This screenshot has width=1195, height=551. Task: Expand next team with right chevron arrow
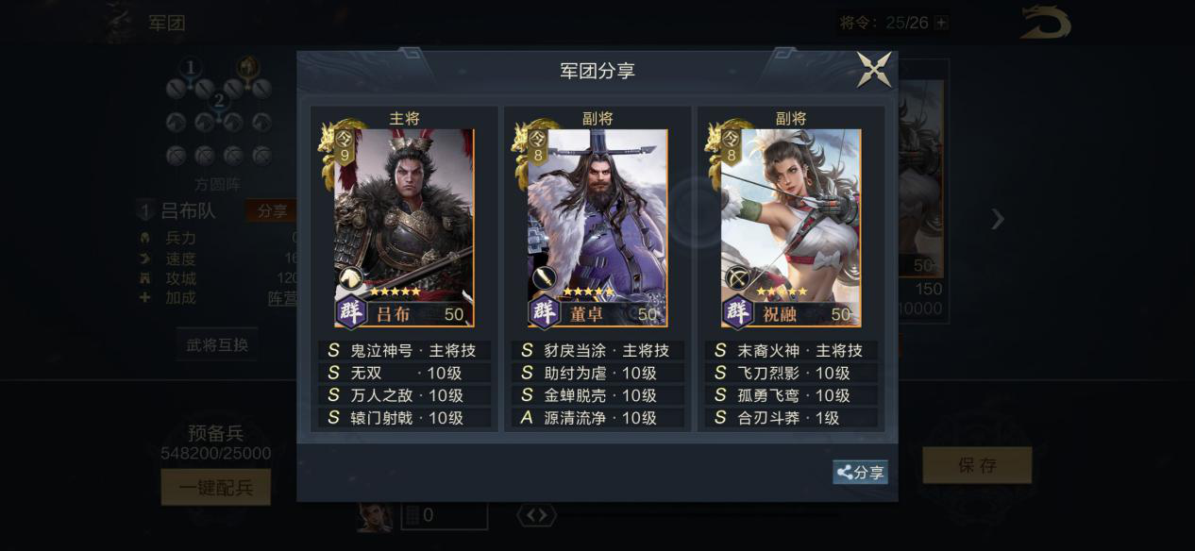click(998, 219)
